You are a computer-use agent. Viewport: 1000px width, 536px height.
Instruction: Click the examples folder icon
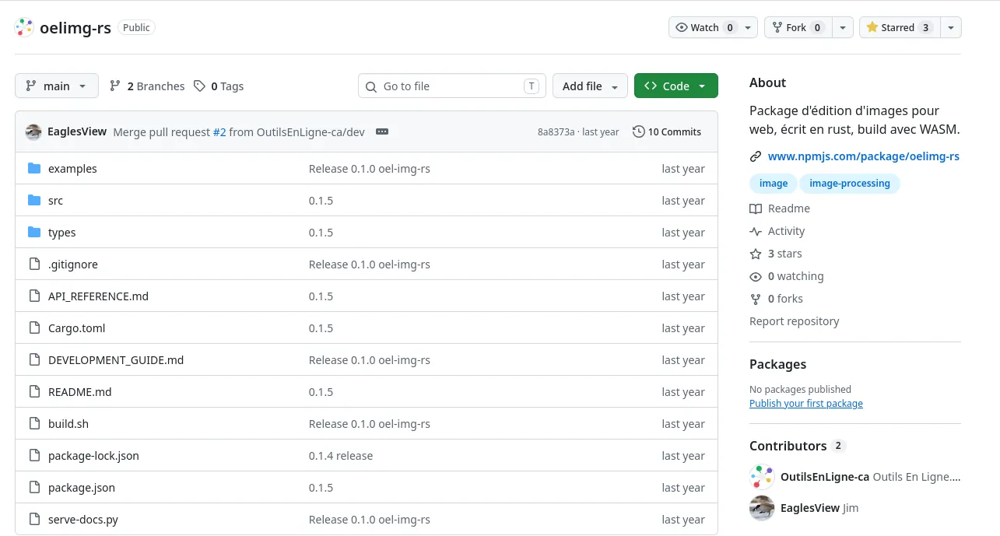tap(34, 169)
